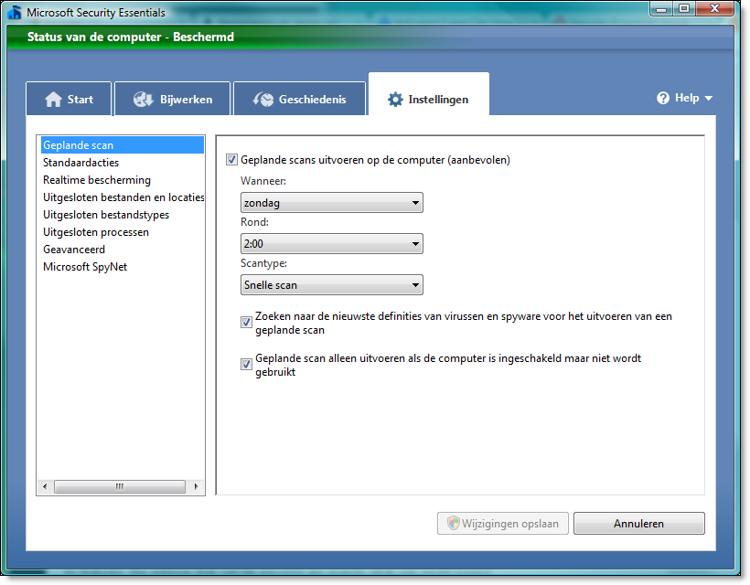Select Standaardacties in settings list
Image resolution: width=750 pixels, height=585 pixels.
[x=123, y=163]
